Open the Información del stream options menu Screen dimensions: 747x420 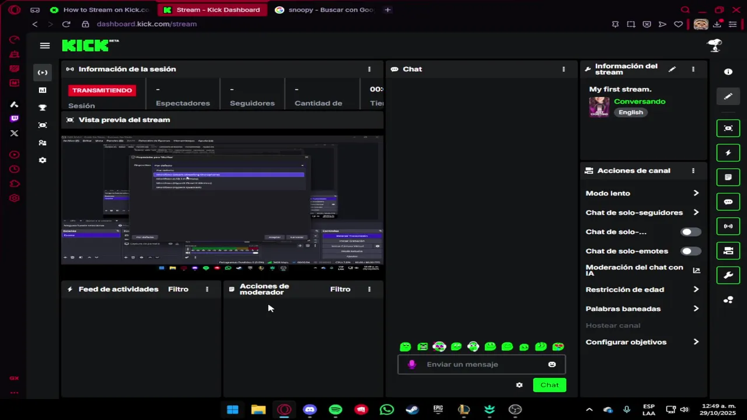(x=693, y=69)
